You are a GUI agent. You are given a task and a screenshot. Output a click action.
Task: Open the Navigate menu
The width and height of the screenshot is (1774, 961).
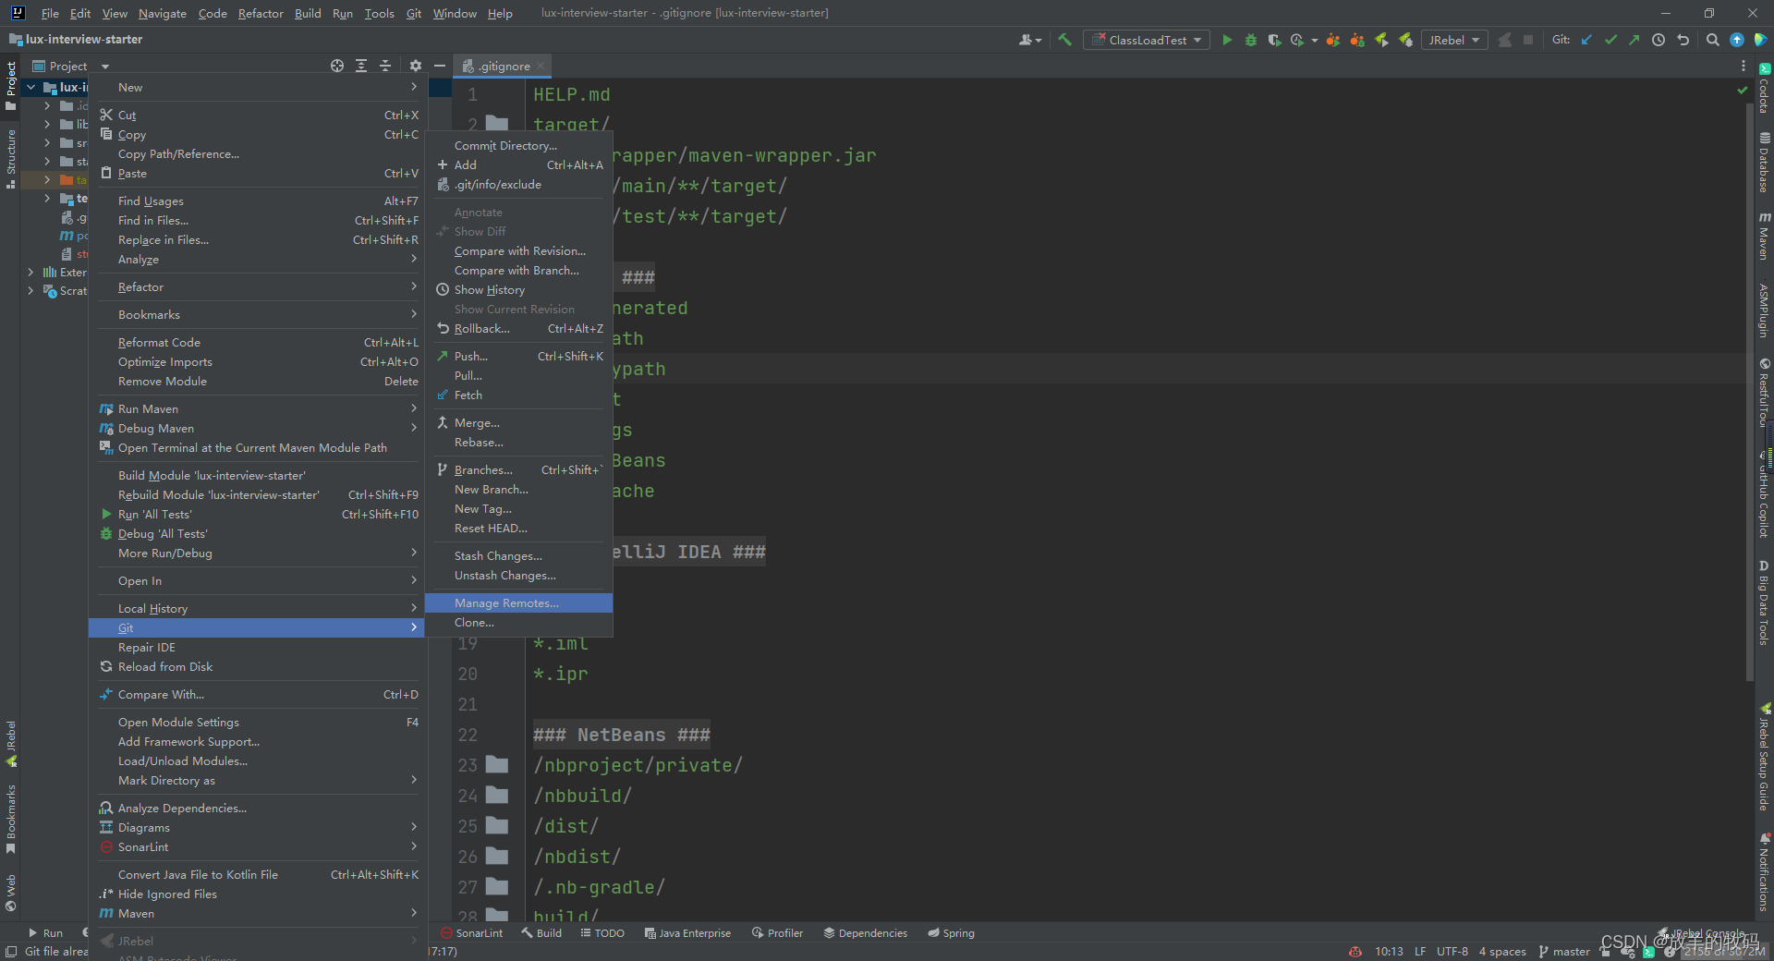point(162,13)
